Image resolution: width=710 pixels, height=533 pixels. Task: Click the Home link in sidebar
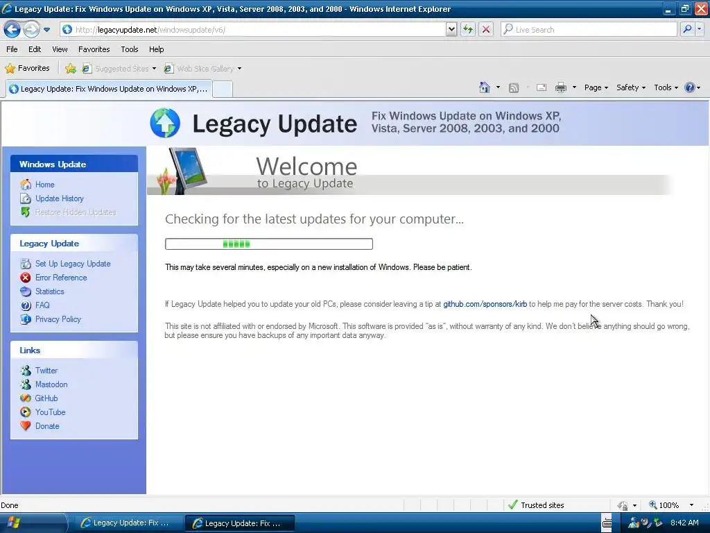(45, 185)
